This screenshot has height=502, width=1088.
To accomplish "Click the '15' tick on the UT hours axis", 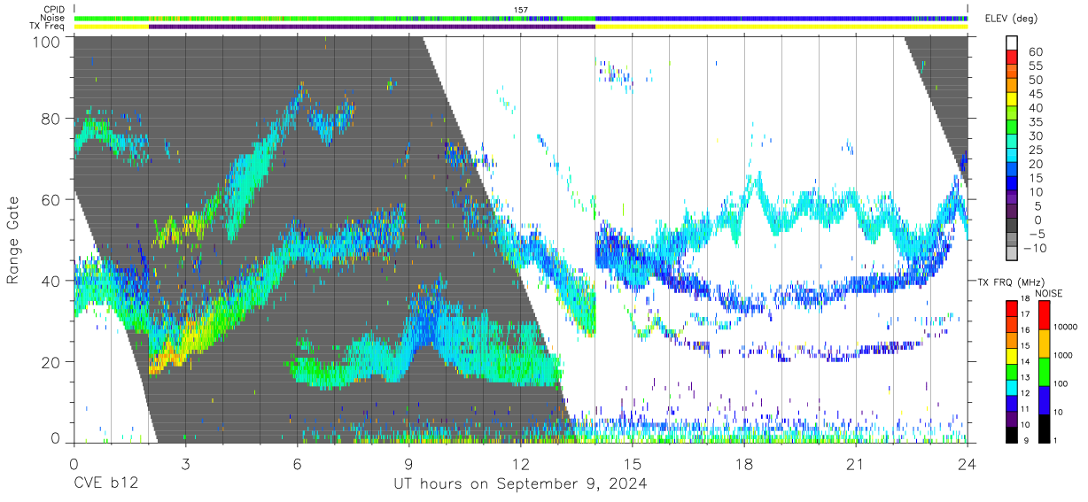I will tap(632, 464).
